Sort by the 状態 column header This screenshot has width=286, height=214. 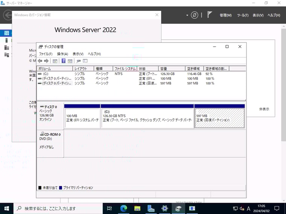148,69
